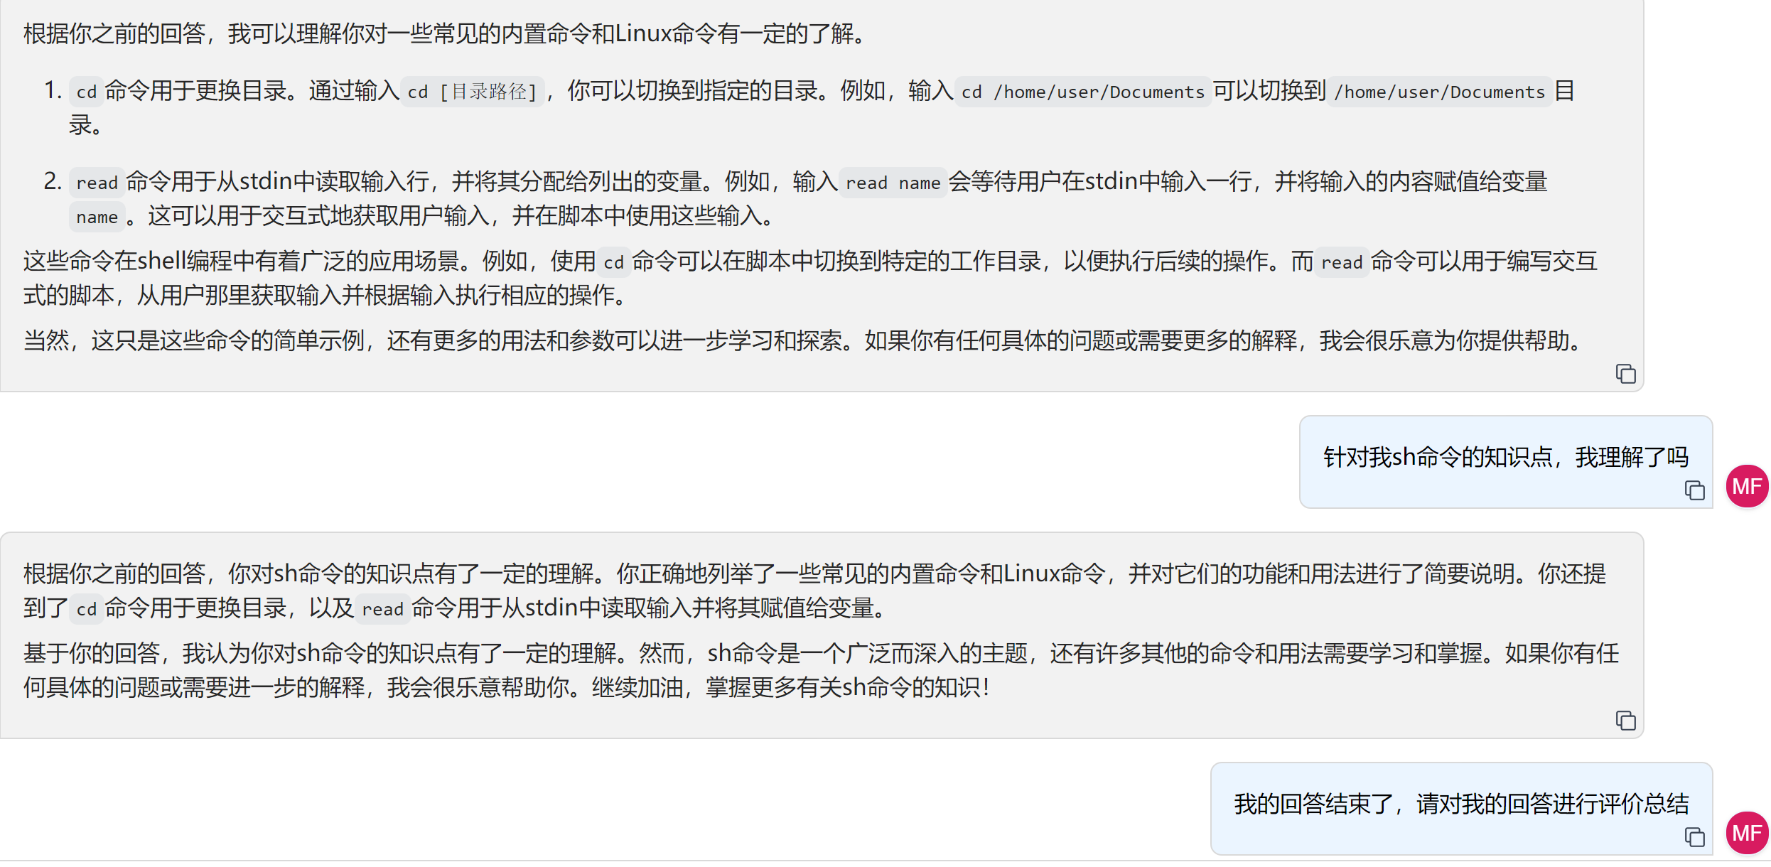Click the MF avatar beside 我的回答结束了 message
Screen dimensions: 1771x867
click(1747, 833)
